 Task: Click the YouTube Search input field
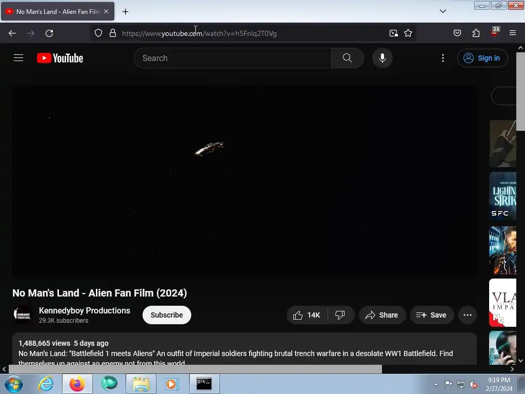click(x=233, y=58)
